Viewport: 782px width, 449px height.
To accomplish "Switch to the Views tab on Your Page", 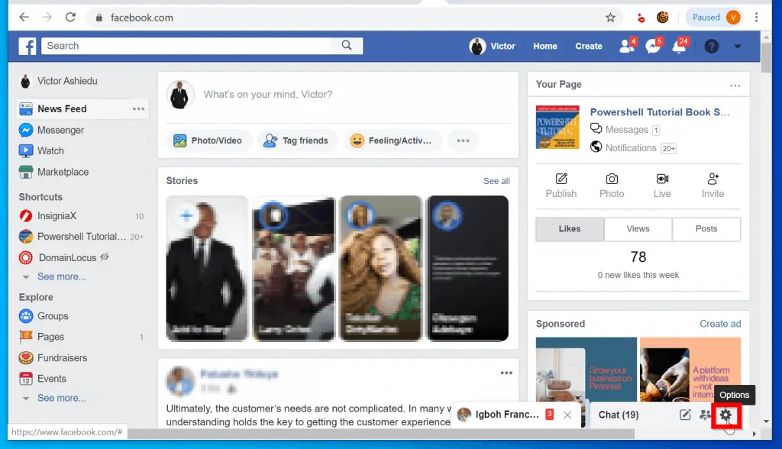I will pyautogui.click(x=638, y=228).
